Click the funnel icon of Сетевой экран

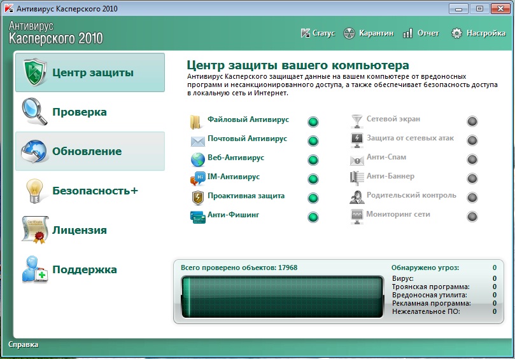(356, 121)
